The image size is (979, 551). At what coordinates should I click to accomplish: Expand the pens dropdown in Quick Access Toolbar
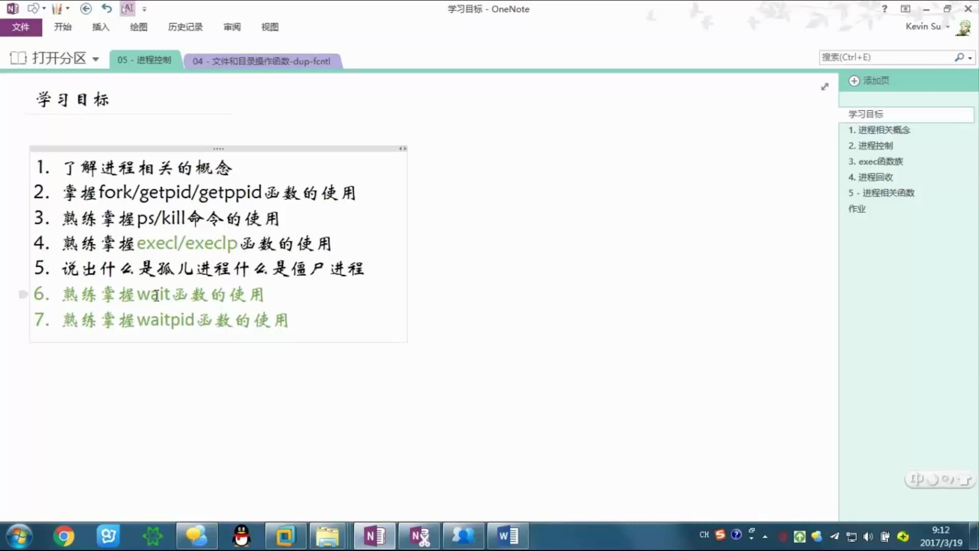tap(67, 9)
